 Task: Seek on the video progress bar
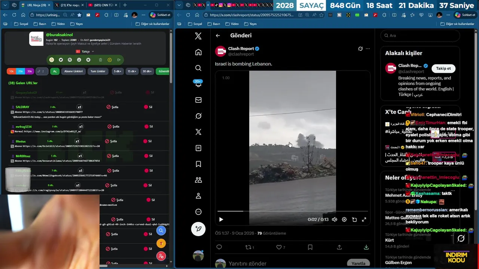293,211
